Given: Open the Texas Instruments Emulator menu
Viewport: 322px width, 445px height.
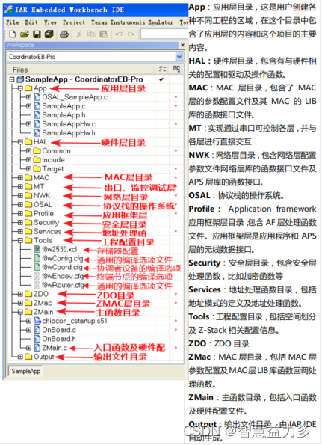Looking at the screenshot, I should point(132,22).
